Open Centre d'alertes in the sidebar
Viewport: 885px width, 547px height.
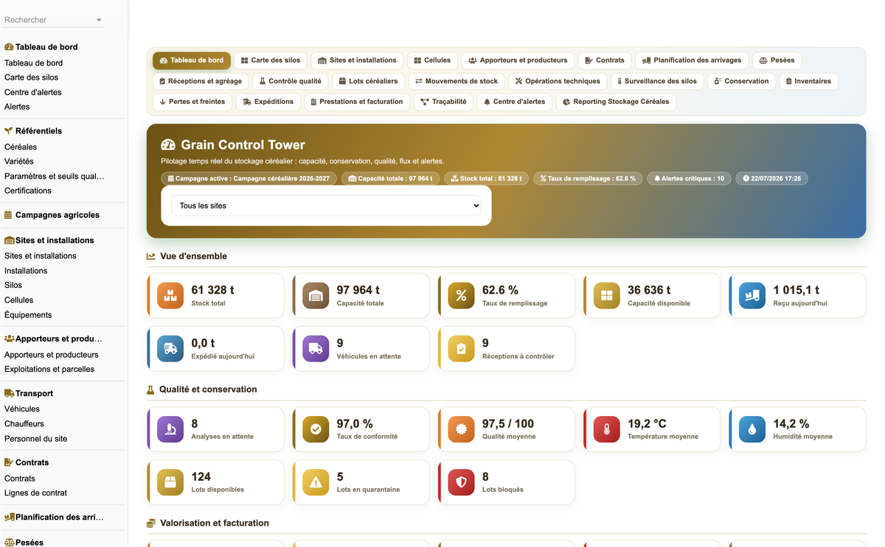pos(33,92)
